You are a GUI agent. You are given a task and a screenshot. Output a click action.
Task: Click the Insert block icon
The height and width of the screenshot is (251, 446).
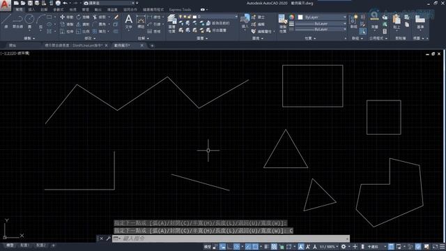tap(245, 22)
